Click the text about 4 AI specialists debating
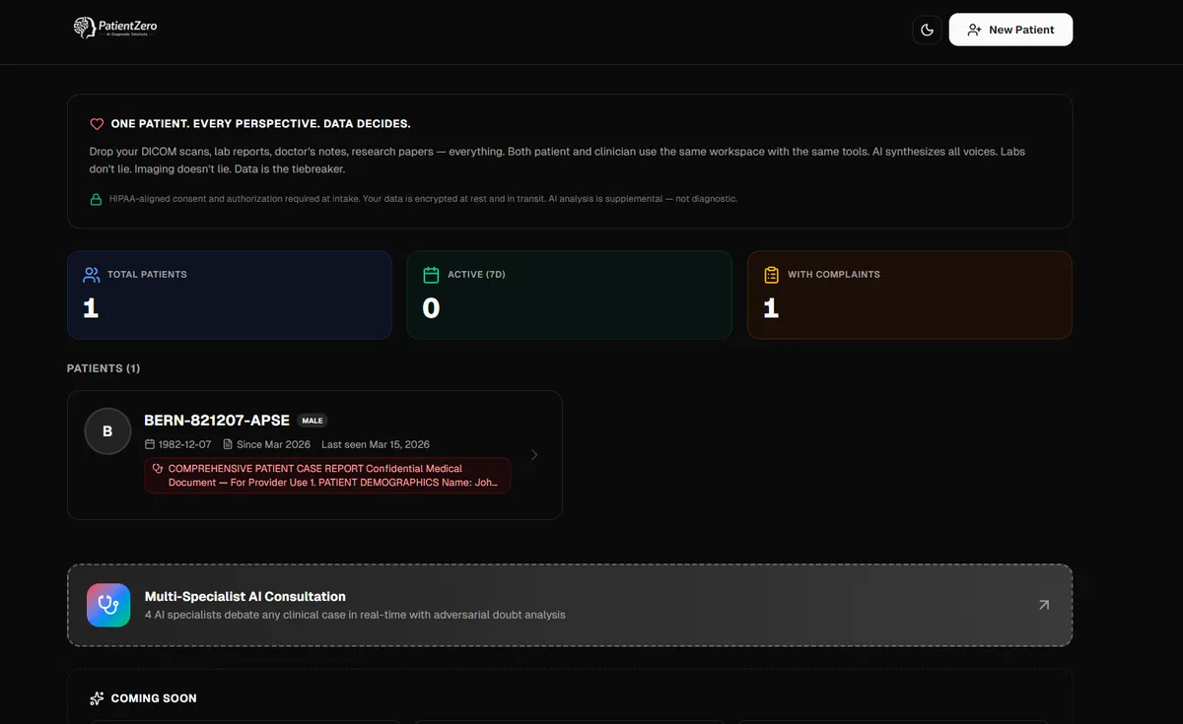Image resolution: width=1183 pixels, height=724 pixels. tap(355, 615)
